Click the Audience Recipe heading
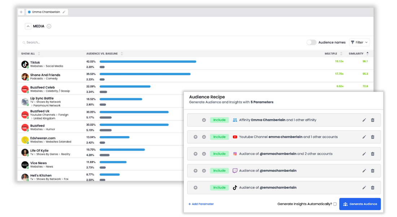 [207, 97]
